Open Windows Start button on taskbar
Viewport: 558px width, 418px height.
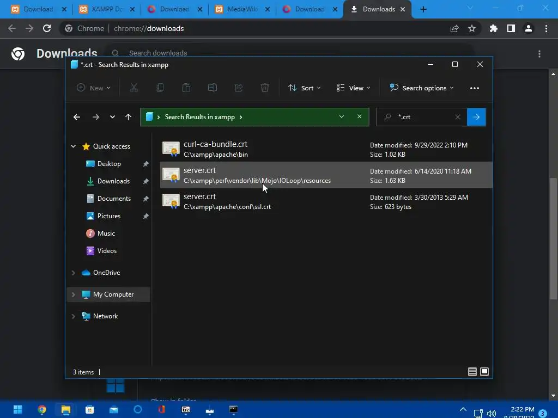(17, 409)
